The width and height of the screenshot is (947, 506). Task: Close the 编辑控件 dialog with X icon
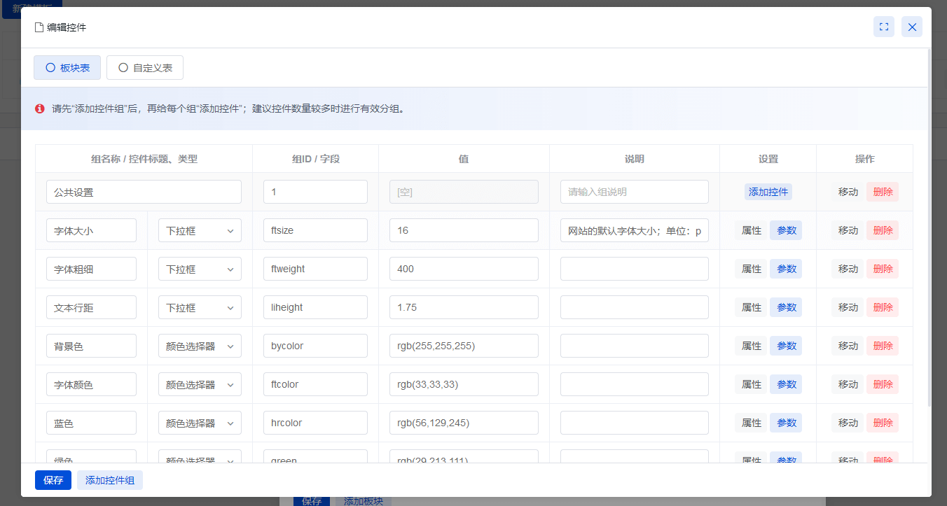[911, 27]
